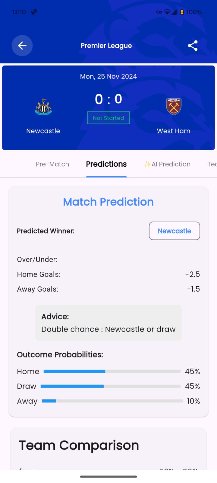
Task: Click the back arrow icon
Action: point(22,46)
